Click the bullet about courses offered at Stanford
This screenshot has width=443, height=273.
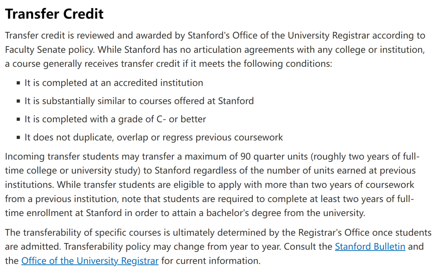tap(139, 101)
